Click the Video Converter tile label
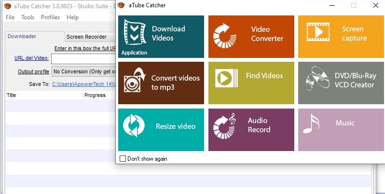 (x=267, y=34)
